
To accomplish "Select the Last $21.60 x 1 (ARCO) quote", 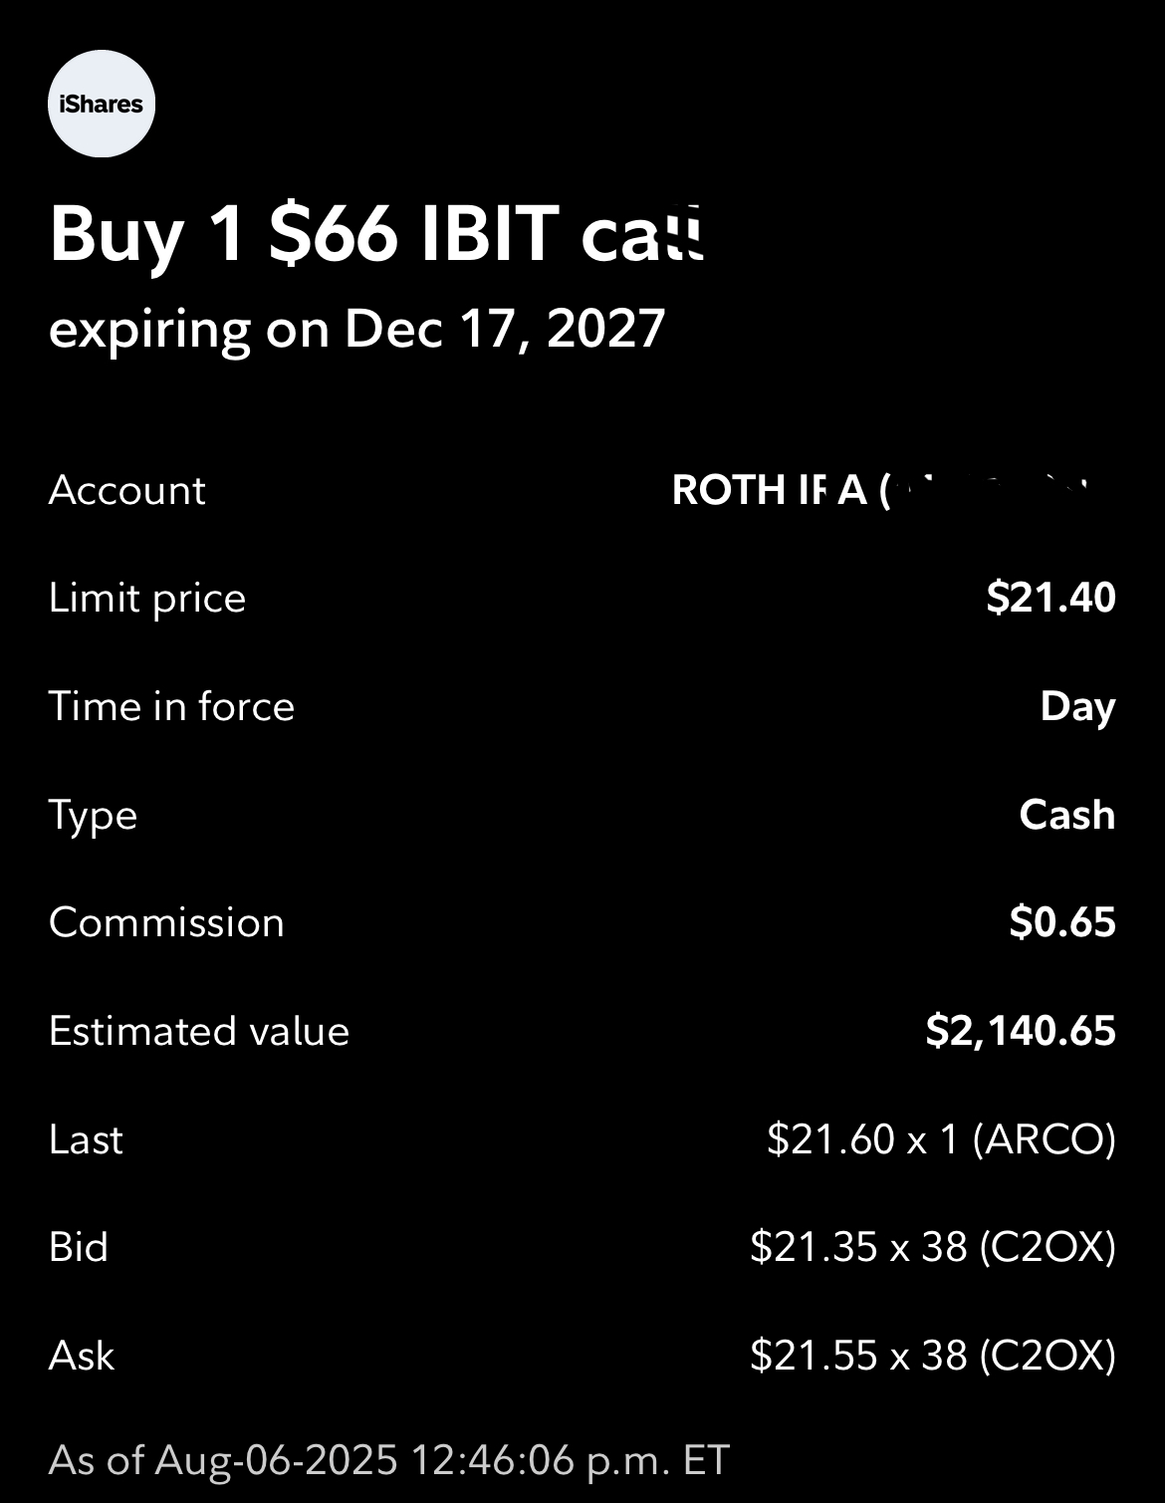I will pos(941,1139).
